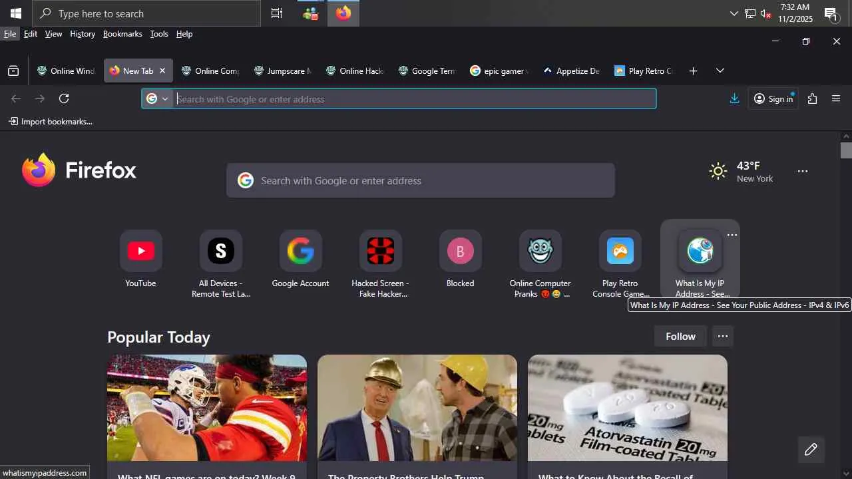852x479 pixels.
Task: Open the Firefox View icon
Action: [13, 71]
